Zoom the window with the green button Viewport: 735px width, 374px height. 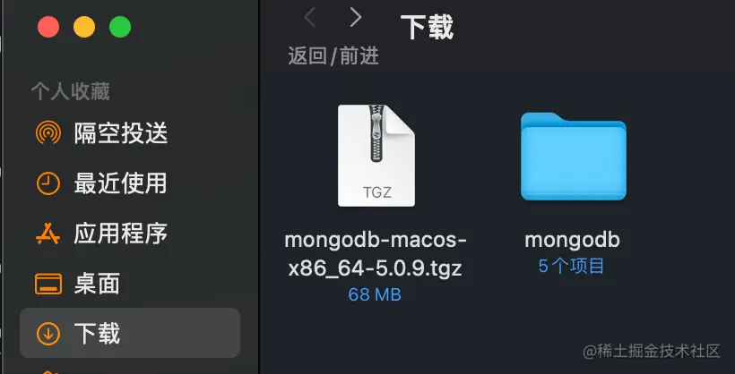(x=120, y=27)
